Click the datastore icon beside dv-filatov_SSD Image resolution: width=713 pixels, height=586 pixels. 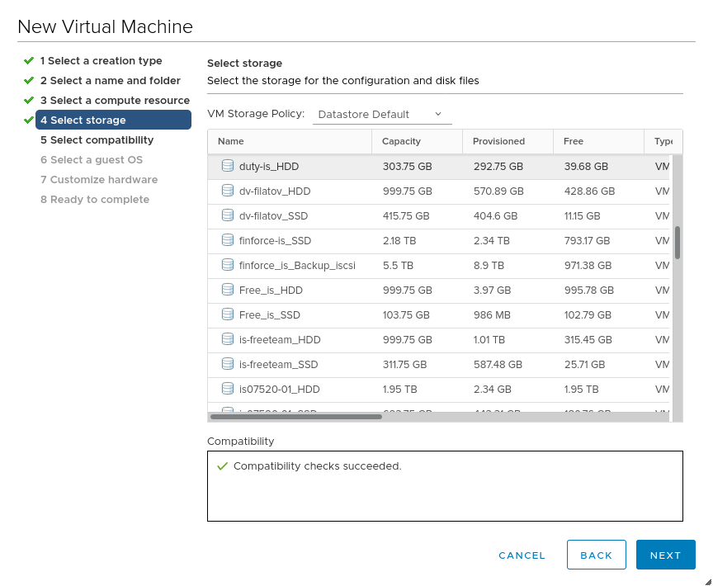click(x=228, y=215)
